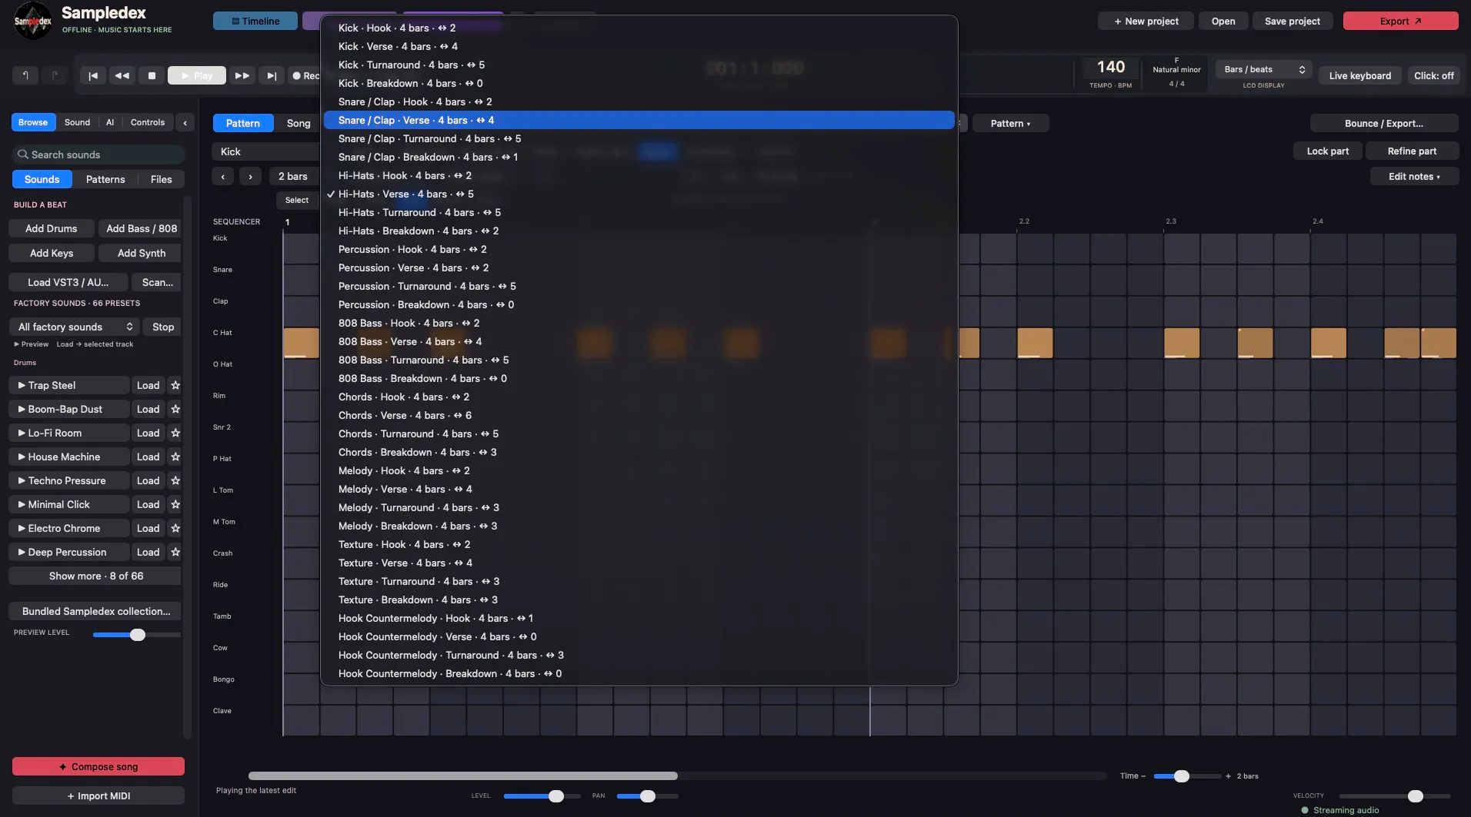Favorite the Lo-Fi Room preset star
This screenshot has width=1471, height=817.
pyautogui.click(x=175, y=433)
